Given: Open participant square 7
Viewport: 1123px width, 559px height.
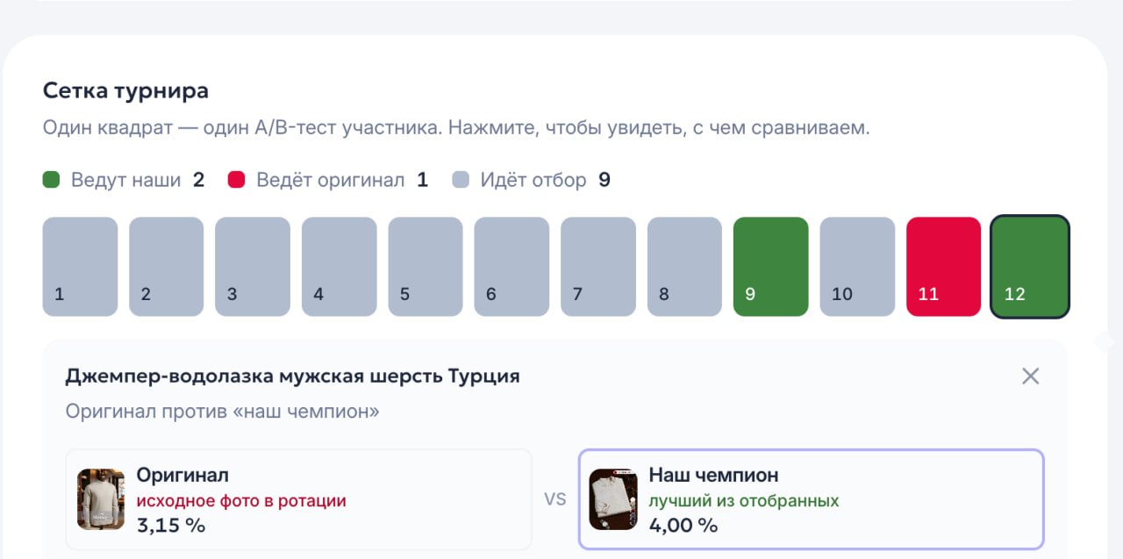Looking at the screenshot, I should (598, 267).
